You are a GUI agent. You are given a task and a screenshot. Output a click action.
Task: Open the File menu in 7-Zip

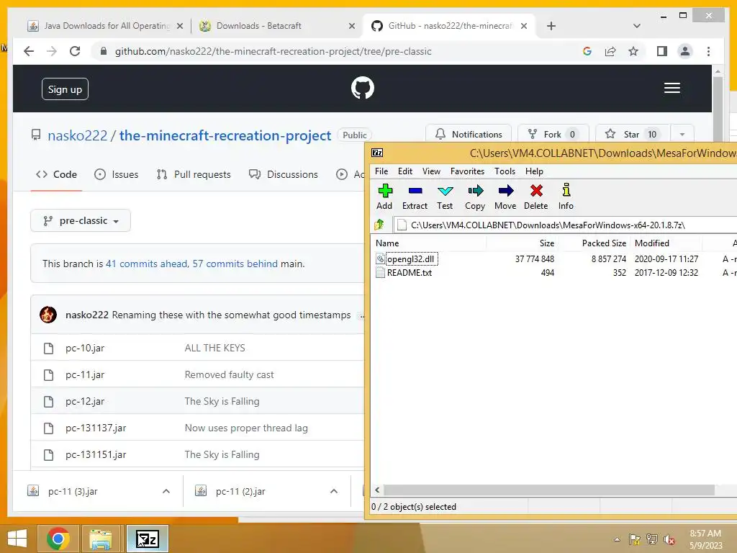381,171
